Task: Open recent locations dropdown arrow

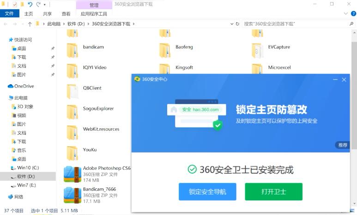Action: pyautogui.click(x=22, y=24)
